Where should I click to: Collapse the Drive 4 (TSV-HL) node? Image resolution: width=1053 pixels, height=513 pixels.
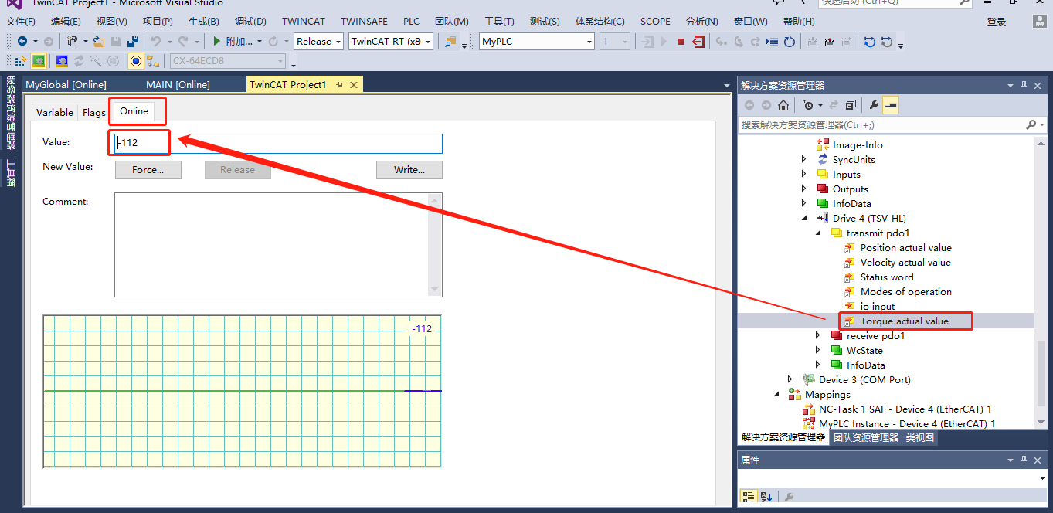[x=803, y=218]
